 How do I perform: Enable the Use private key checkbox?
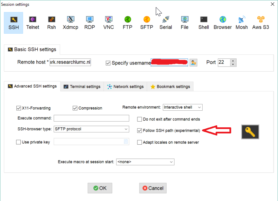19,142
